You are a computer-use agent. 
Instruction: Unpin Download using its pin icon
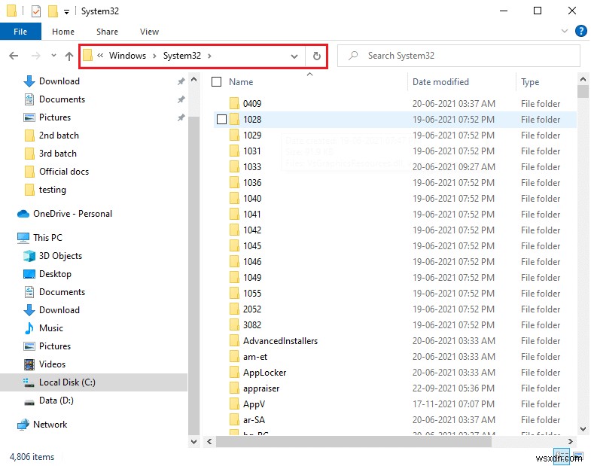[x=181, y=81]
